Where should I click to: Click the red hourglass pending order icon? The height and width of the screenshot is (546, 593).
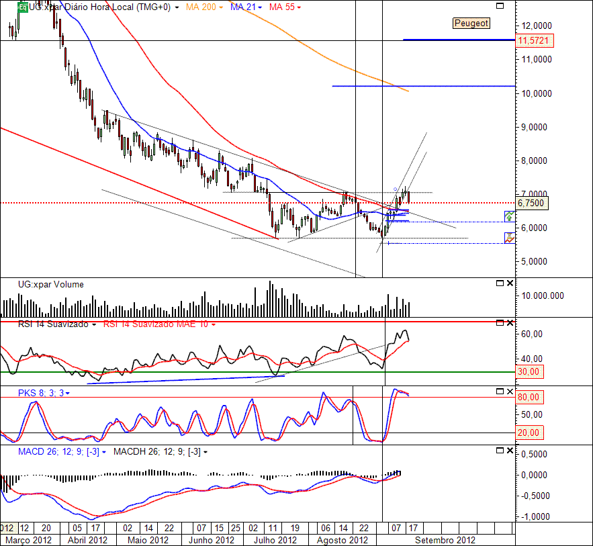point(510,238)
